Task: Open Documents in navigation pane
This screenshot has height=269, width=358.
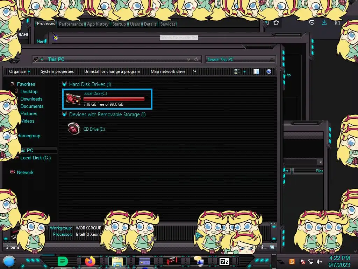Action: click(x=32, y=106)
